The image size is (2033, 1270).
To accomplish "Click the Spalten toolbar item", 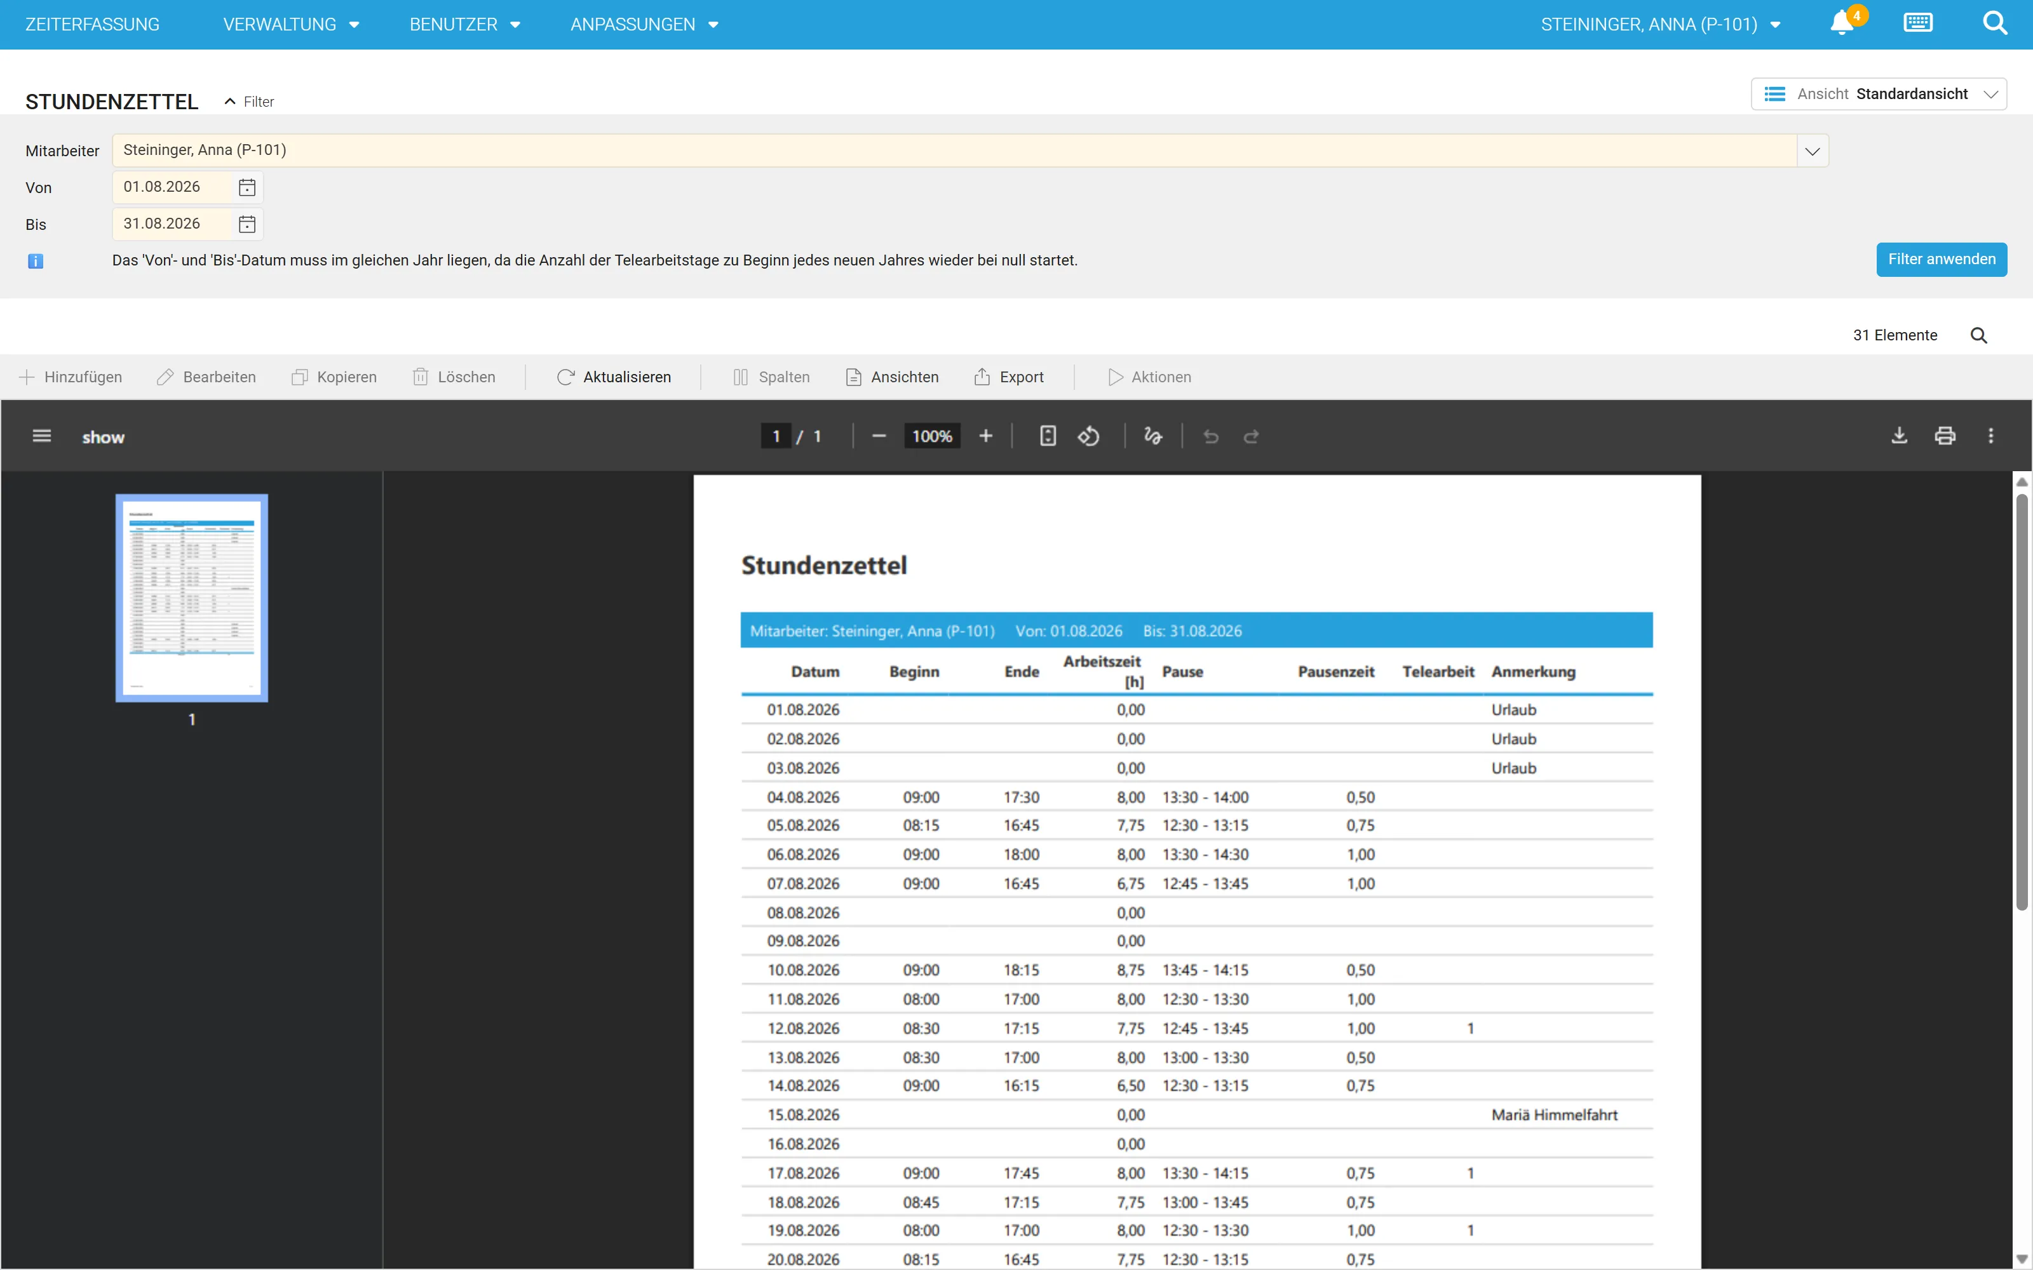I will (x=771, y=377).
